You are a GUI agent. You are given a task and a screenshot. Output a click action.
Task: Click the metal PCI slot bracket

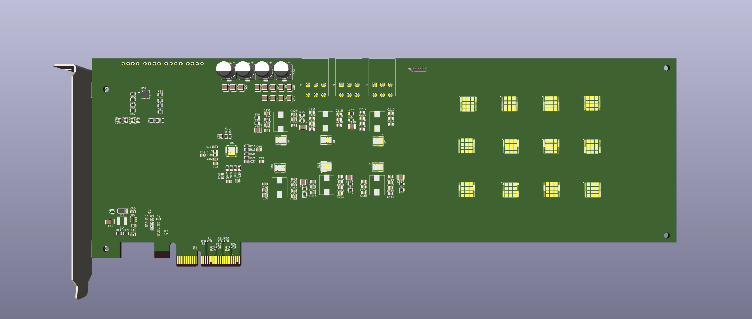(x=79, y=181)
